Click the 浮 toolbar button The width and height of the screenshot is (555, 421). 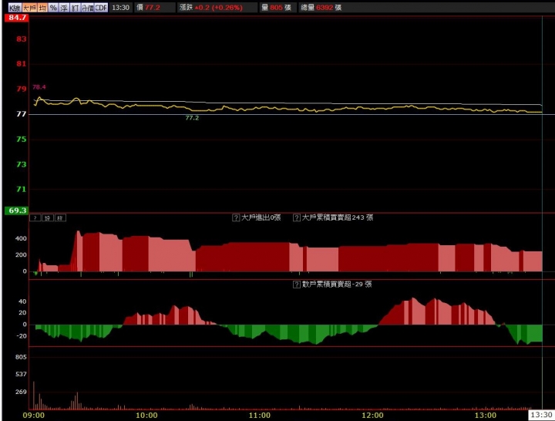click(x=65, y=7)
